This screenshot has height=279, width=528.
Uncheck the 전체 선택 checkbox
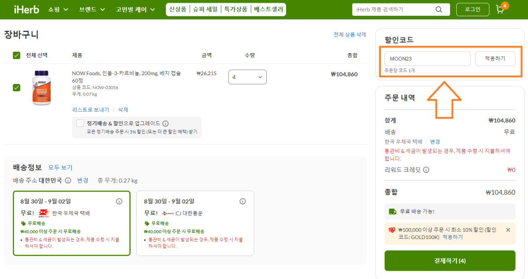[17, 55]
